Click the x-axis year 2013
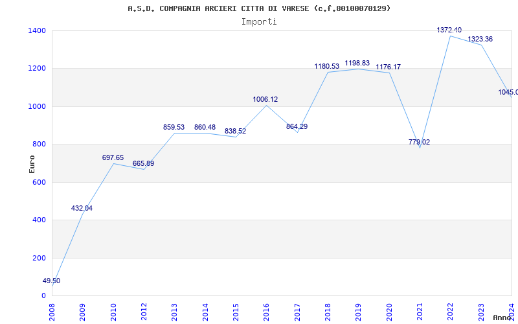Viewport: 518px width, 324px height. click(x=174, y=312)
